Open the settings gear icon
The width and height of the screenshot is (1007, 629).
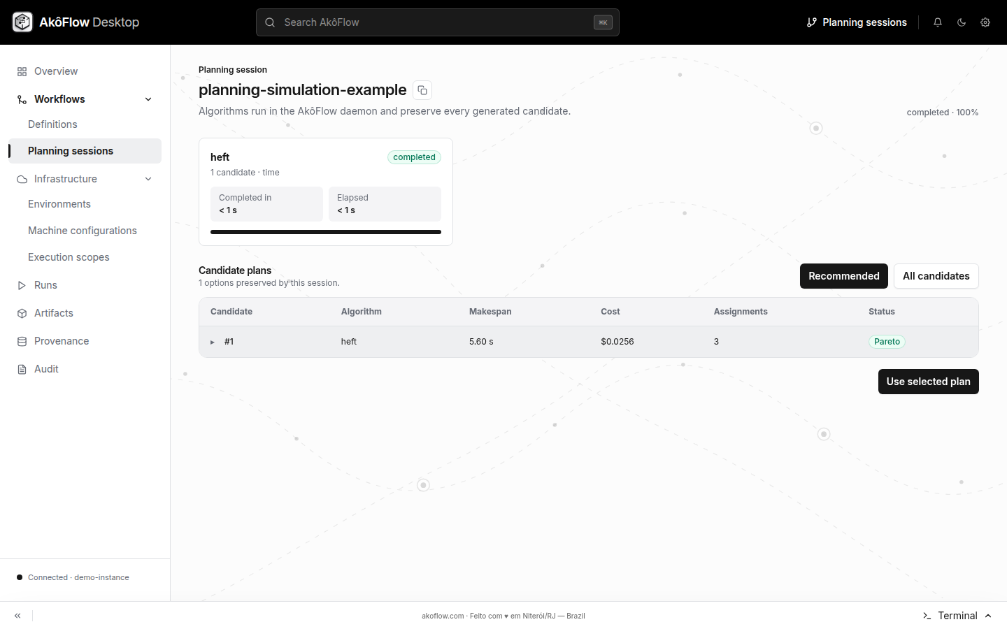tap(985, 22)
